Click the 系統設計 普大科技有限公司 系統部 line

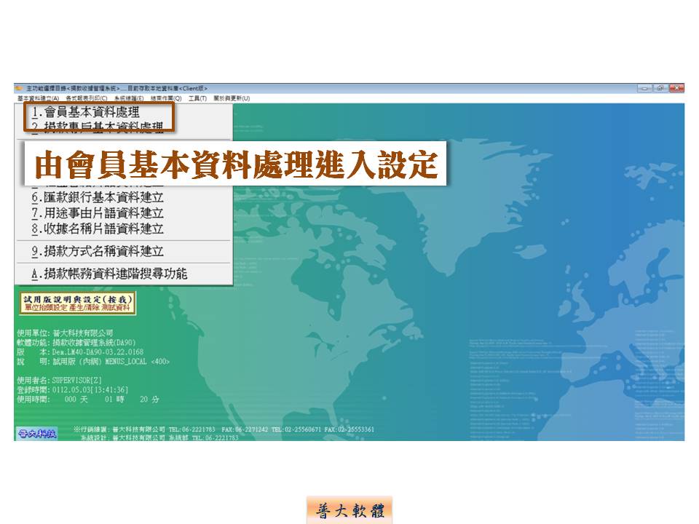click(x=159, y=437)
